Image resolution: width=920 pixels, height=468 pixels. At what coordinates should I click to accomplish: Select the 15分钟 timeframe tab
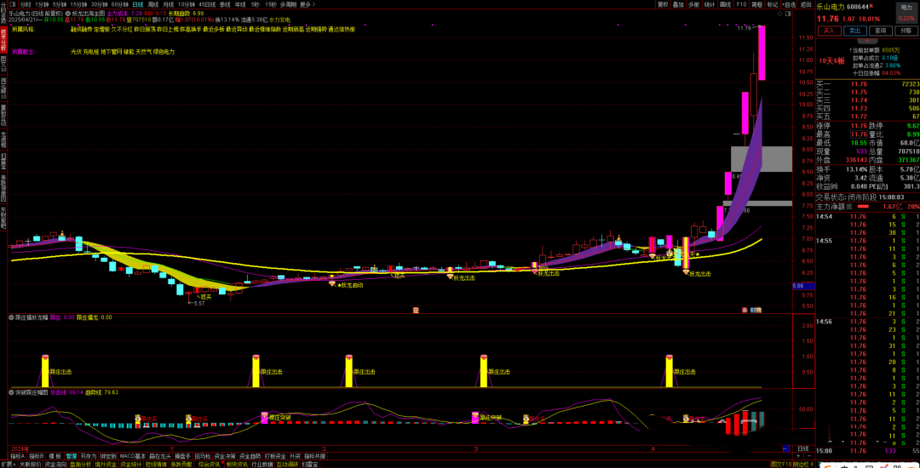point(78,4)
